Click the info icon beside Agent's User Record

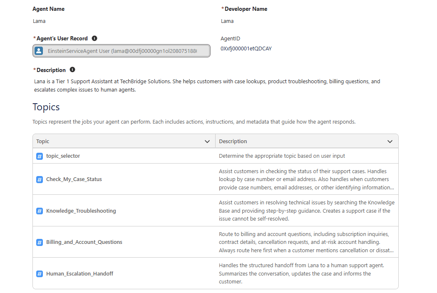pyautogui.click(x=94, y=38)
